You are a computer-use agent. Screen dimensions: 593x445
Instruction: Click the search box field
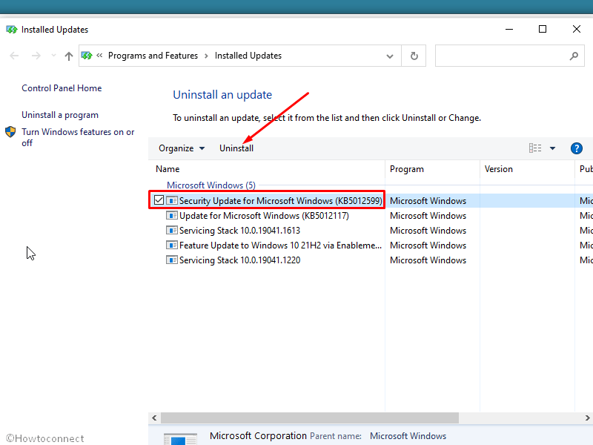point(509,56)
